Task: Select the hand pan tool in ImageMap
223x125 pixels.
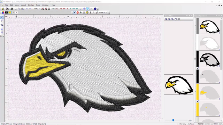Action: (176, 19)
